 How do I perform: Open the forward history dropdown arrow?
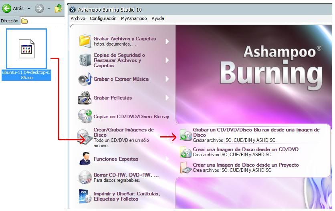coord(49,9)
